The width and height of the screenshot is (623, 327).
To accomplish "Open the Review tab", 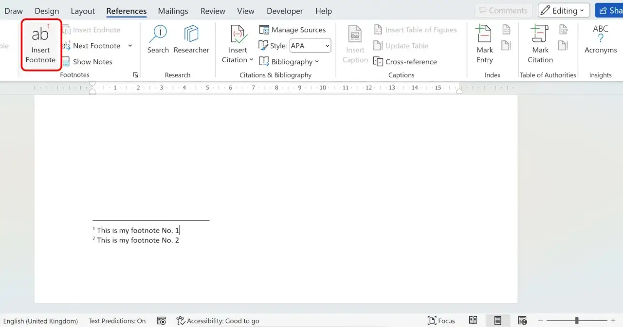I will [x=213, y=11].
